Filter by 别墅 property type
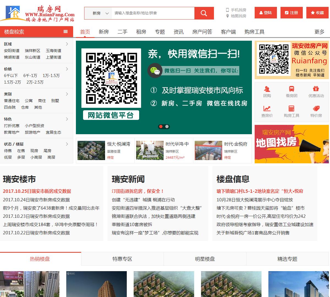The width and height of the screenshot is (330, 297). [55, 101]
